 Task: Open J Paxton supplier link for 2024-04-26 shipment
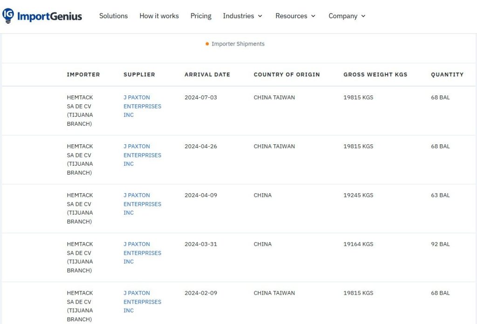tap(142, 155)
